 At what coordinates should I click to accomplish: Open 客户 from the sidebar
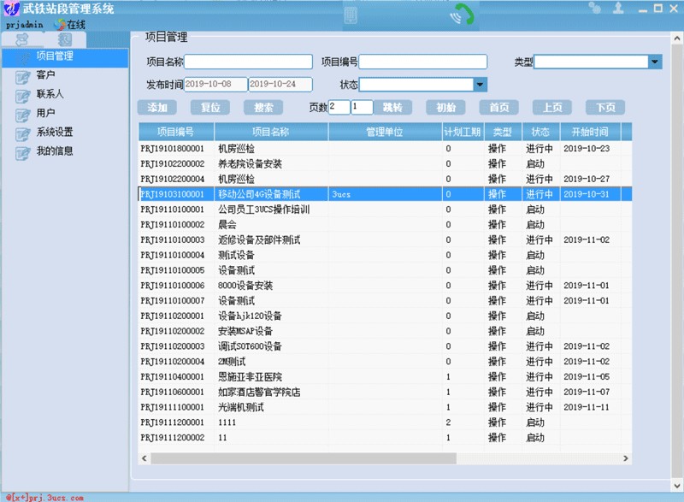(45, 75)
